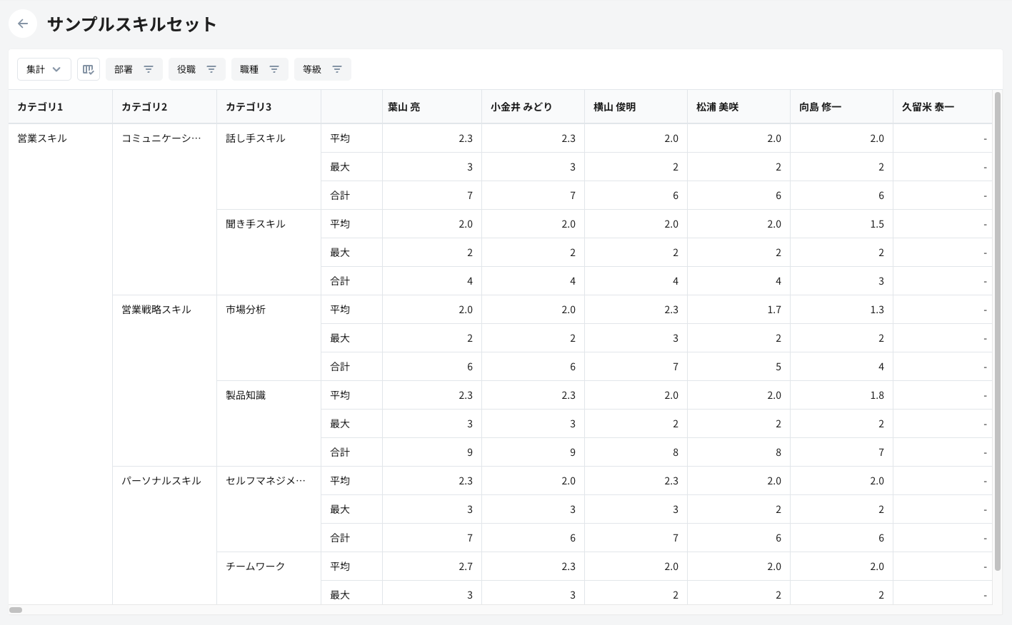Select the 営業スキル category cell
This screenshot has width=1012, height=625.
(x=42, y=138)
